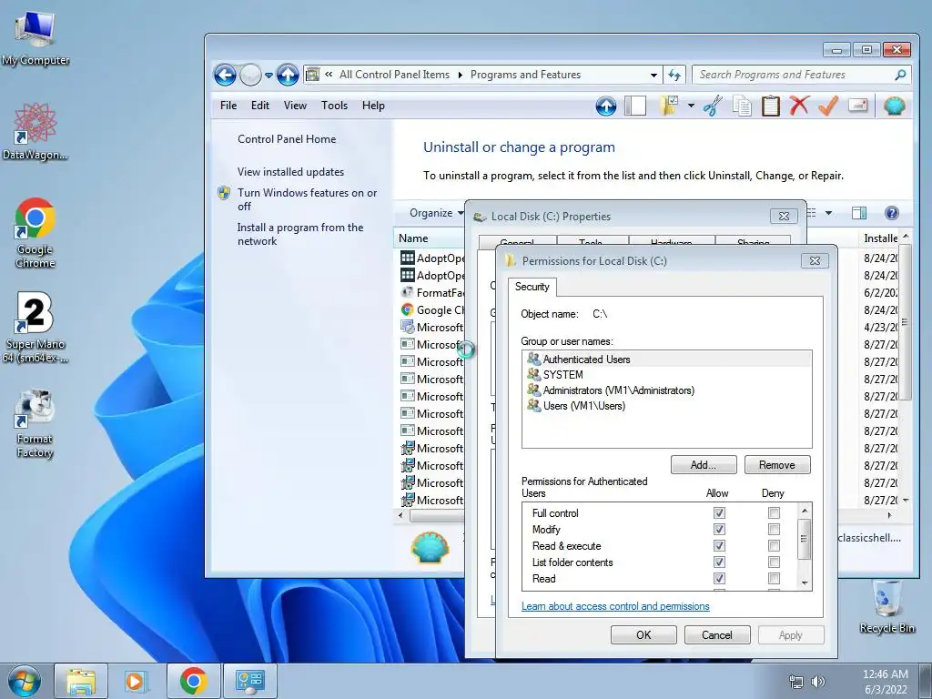Click the Forward arrow in Programs and Features window

tap(250, 75)
